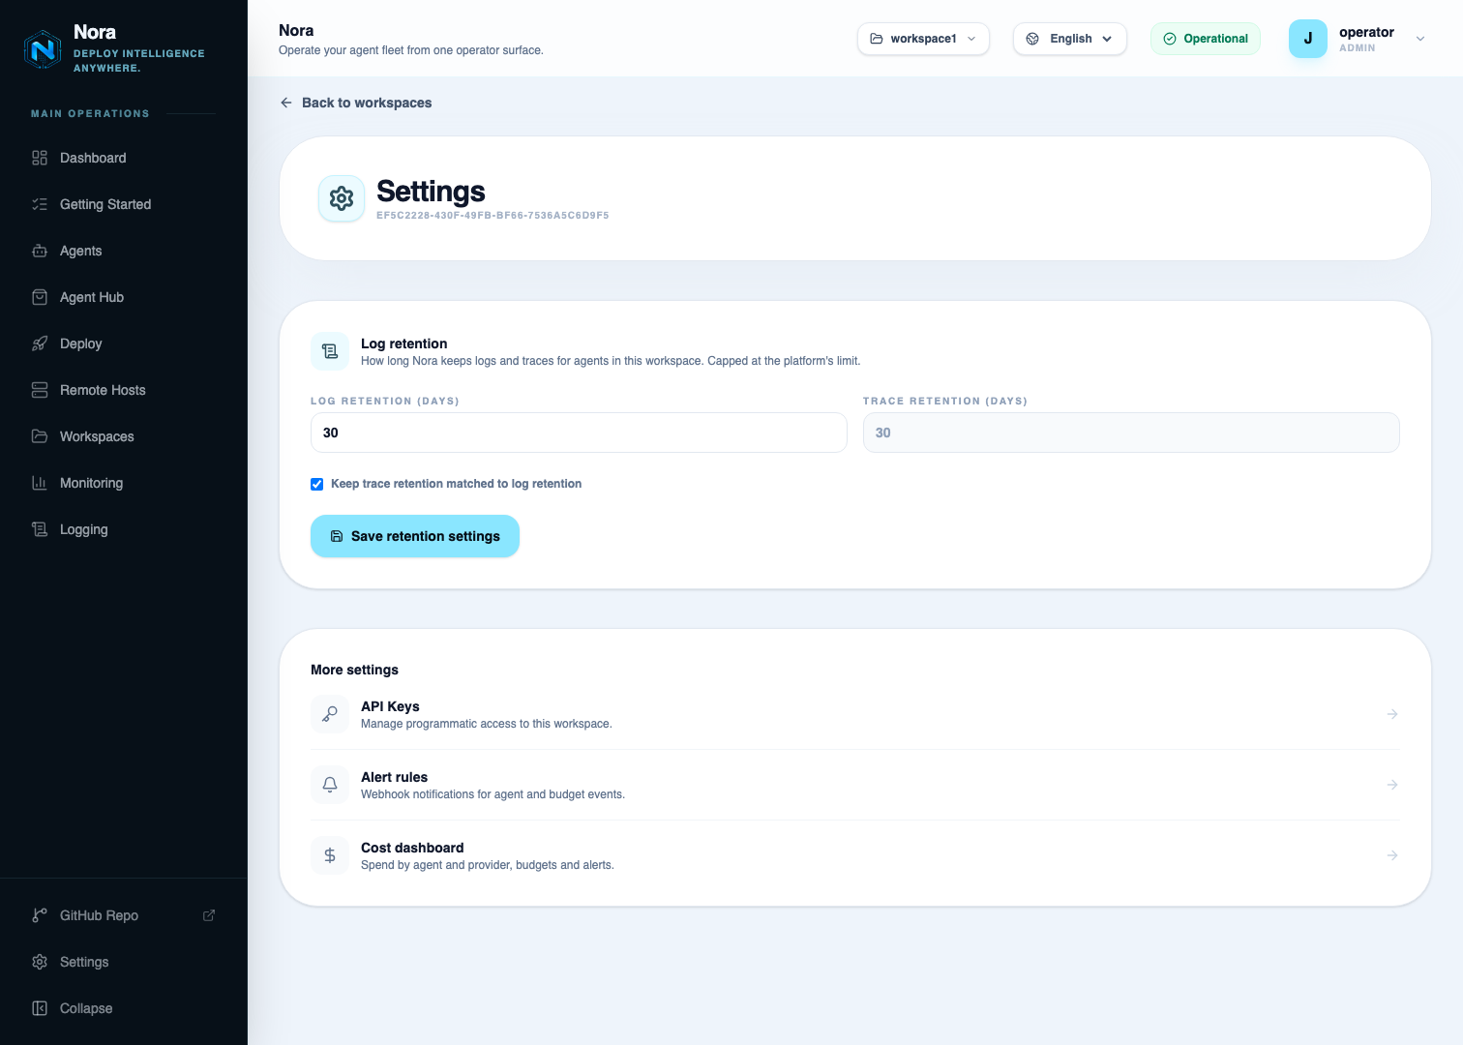Click the Deploy rocket icon

pyautogui.click(x=40, y=343)
